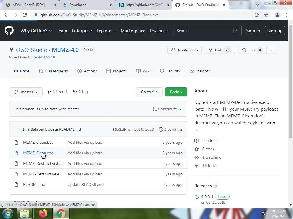Close the BonziBUDDY tab
293x219 pixels.
[x=55, y=5]
